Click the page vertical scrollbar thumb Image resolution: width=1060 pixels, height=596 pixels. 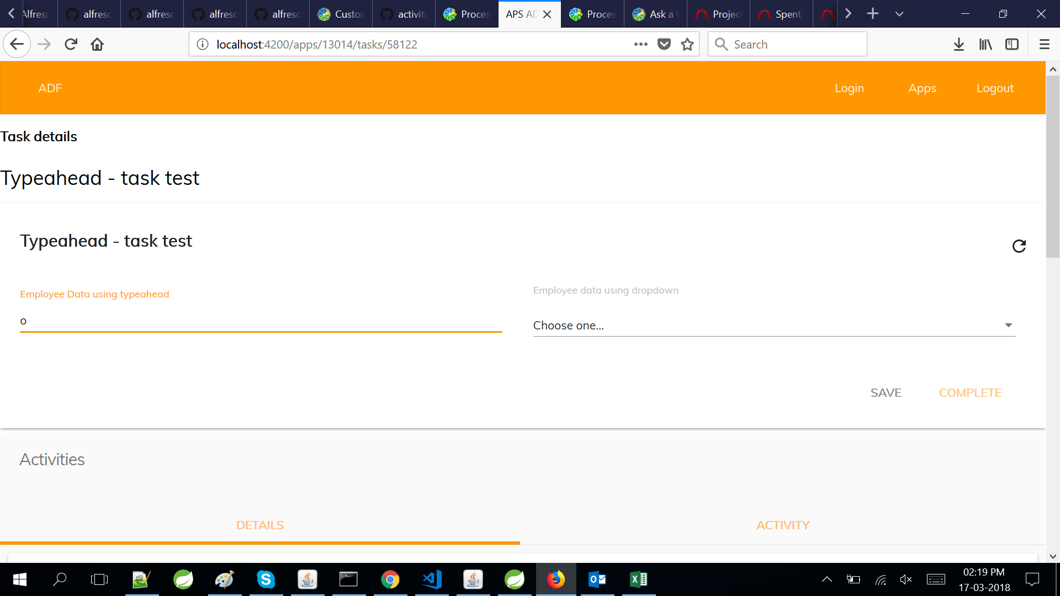1053,166
